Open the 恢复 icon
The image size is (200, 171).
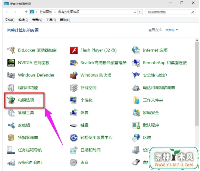click(74, 113)
